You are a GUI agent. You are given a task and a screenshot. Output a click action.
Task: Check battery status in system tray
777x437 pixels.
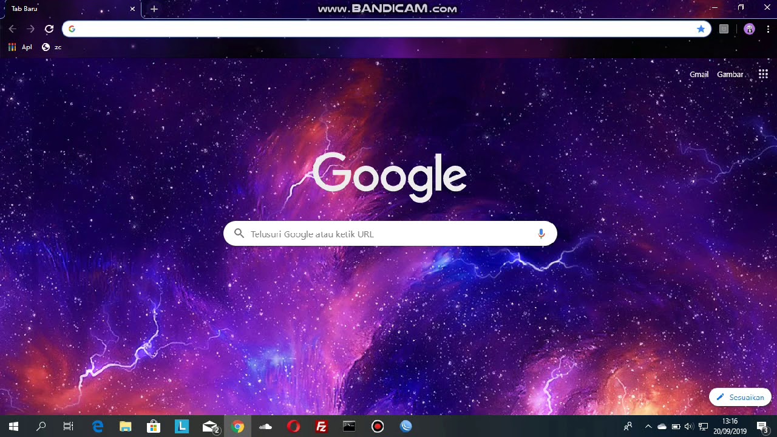[x=676, y=427]
